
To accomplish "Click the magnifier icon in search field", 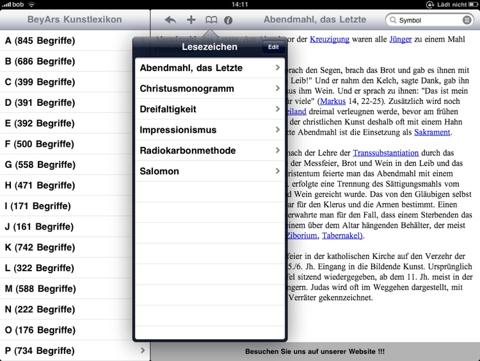I will click(x=393, y=21).
